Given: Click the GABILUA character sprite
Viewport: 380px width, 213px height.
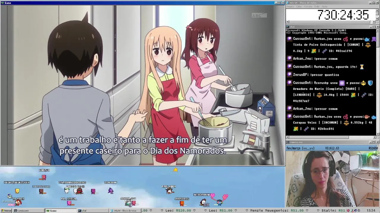Looking at the screenshot, I should click(44, 177).
